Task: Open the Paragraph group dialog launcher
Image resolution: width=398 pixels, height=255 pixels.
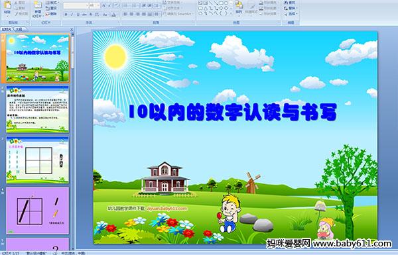Action: point(193,23)
